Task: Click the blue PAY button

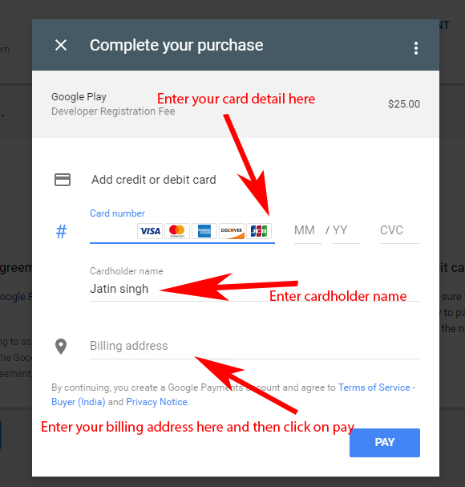Action: pyautogui.click(x=385, y=443)
